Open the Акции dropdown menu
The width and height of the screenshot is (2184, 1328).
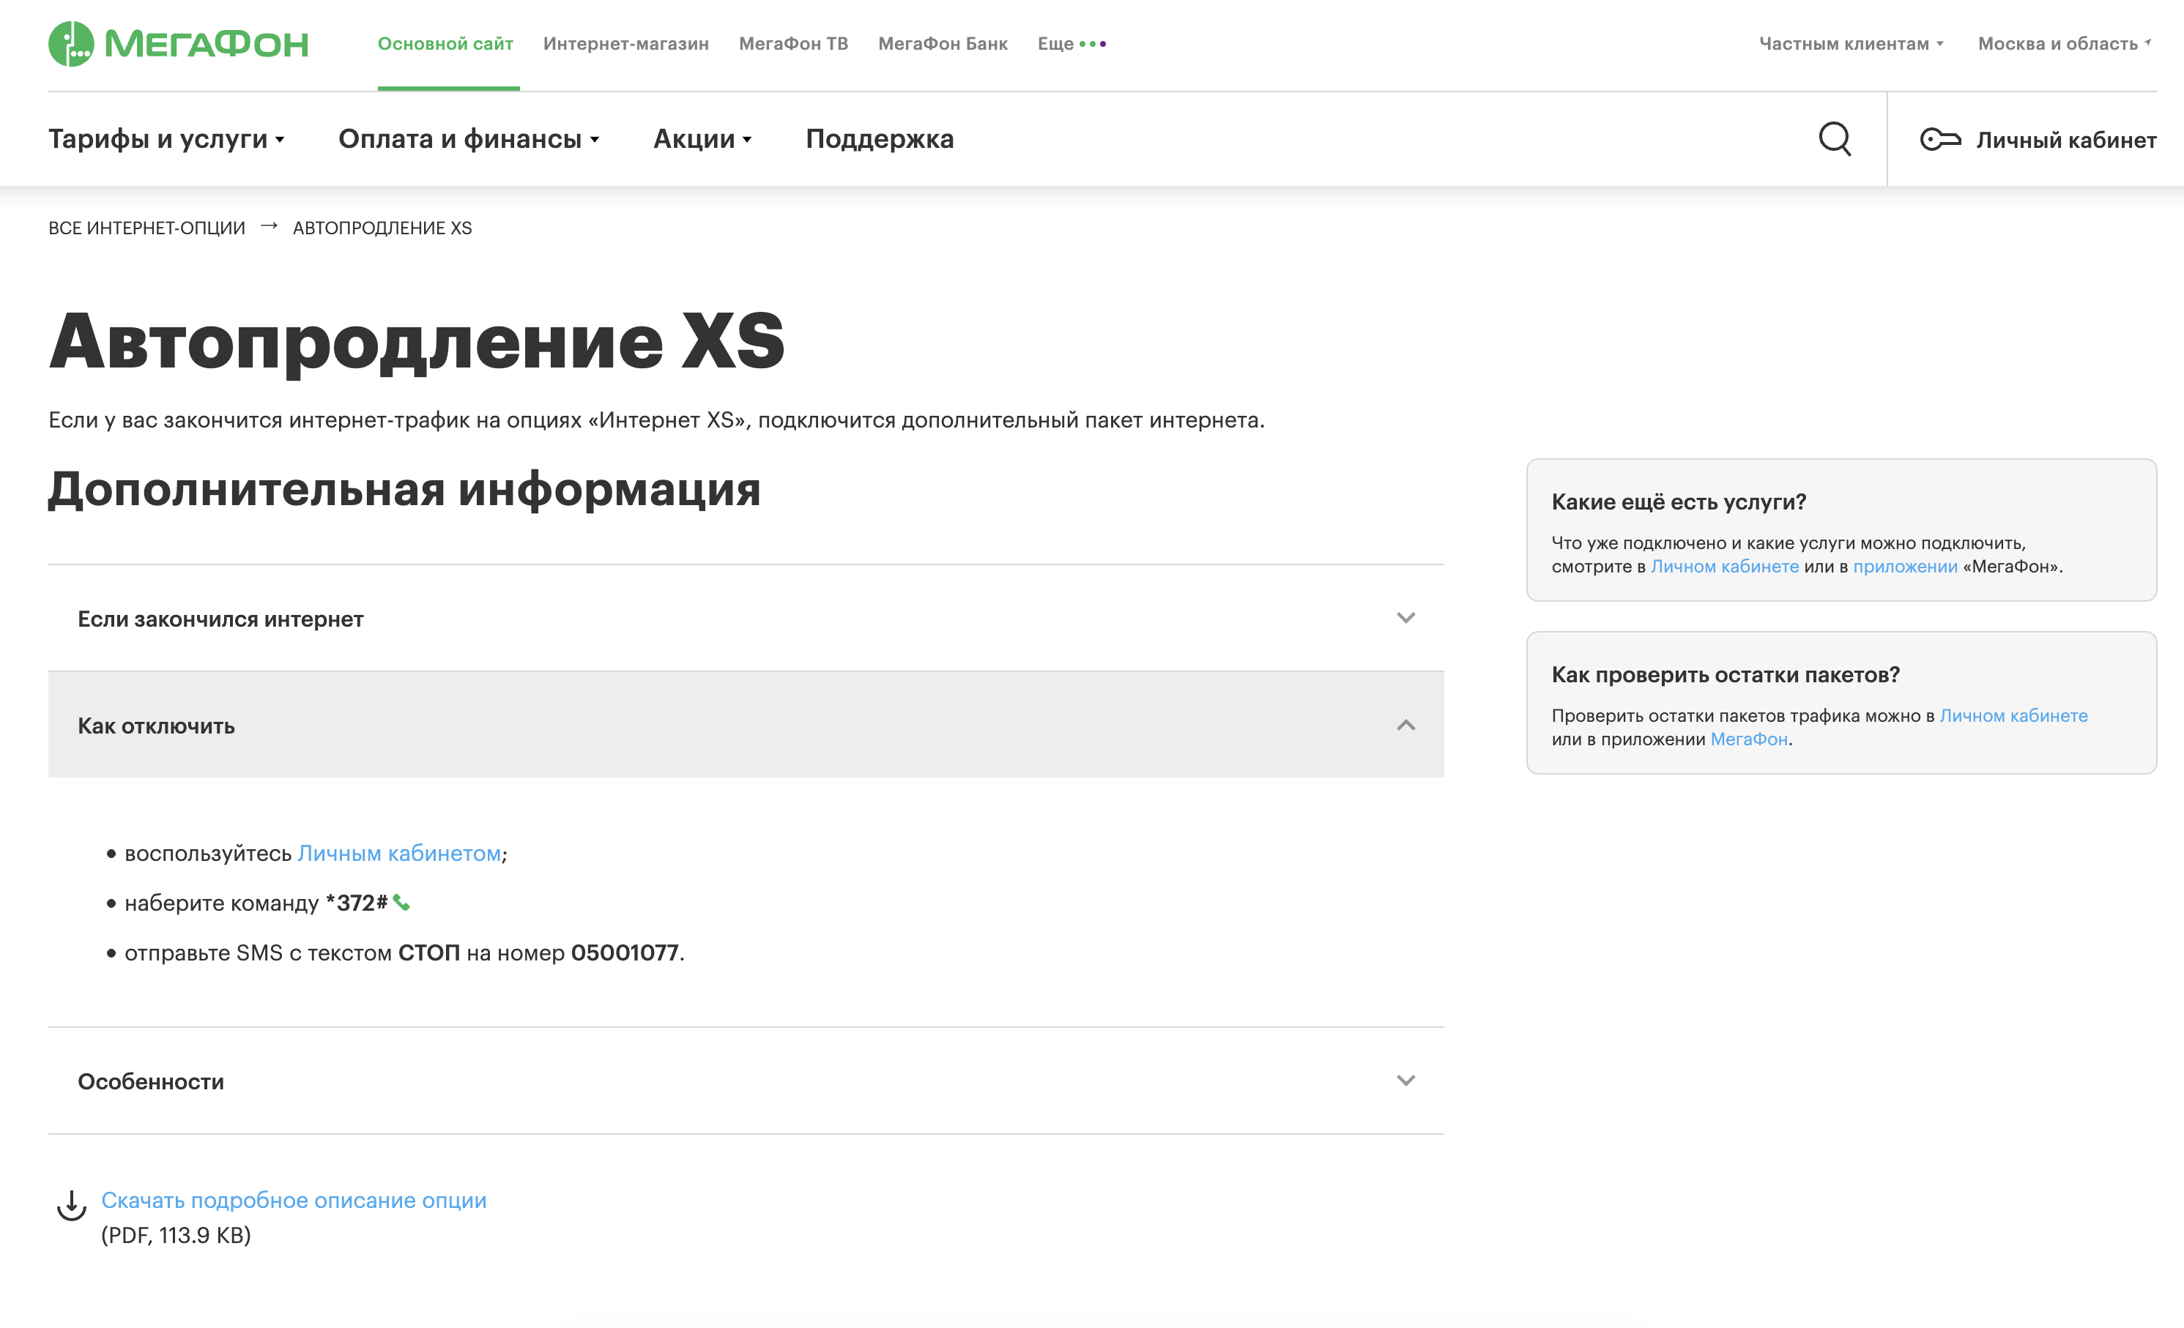(702, 139)
